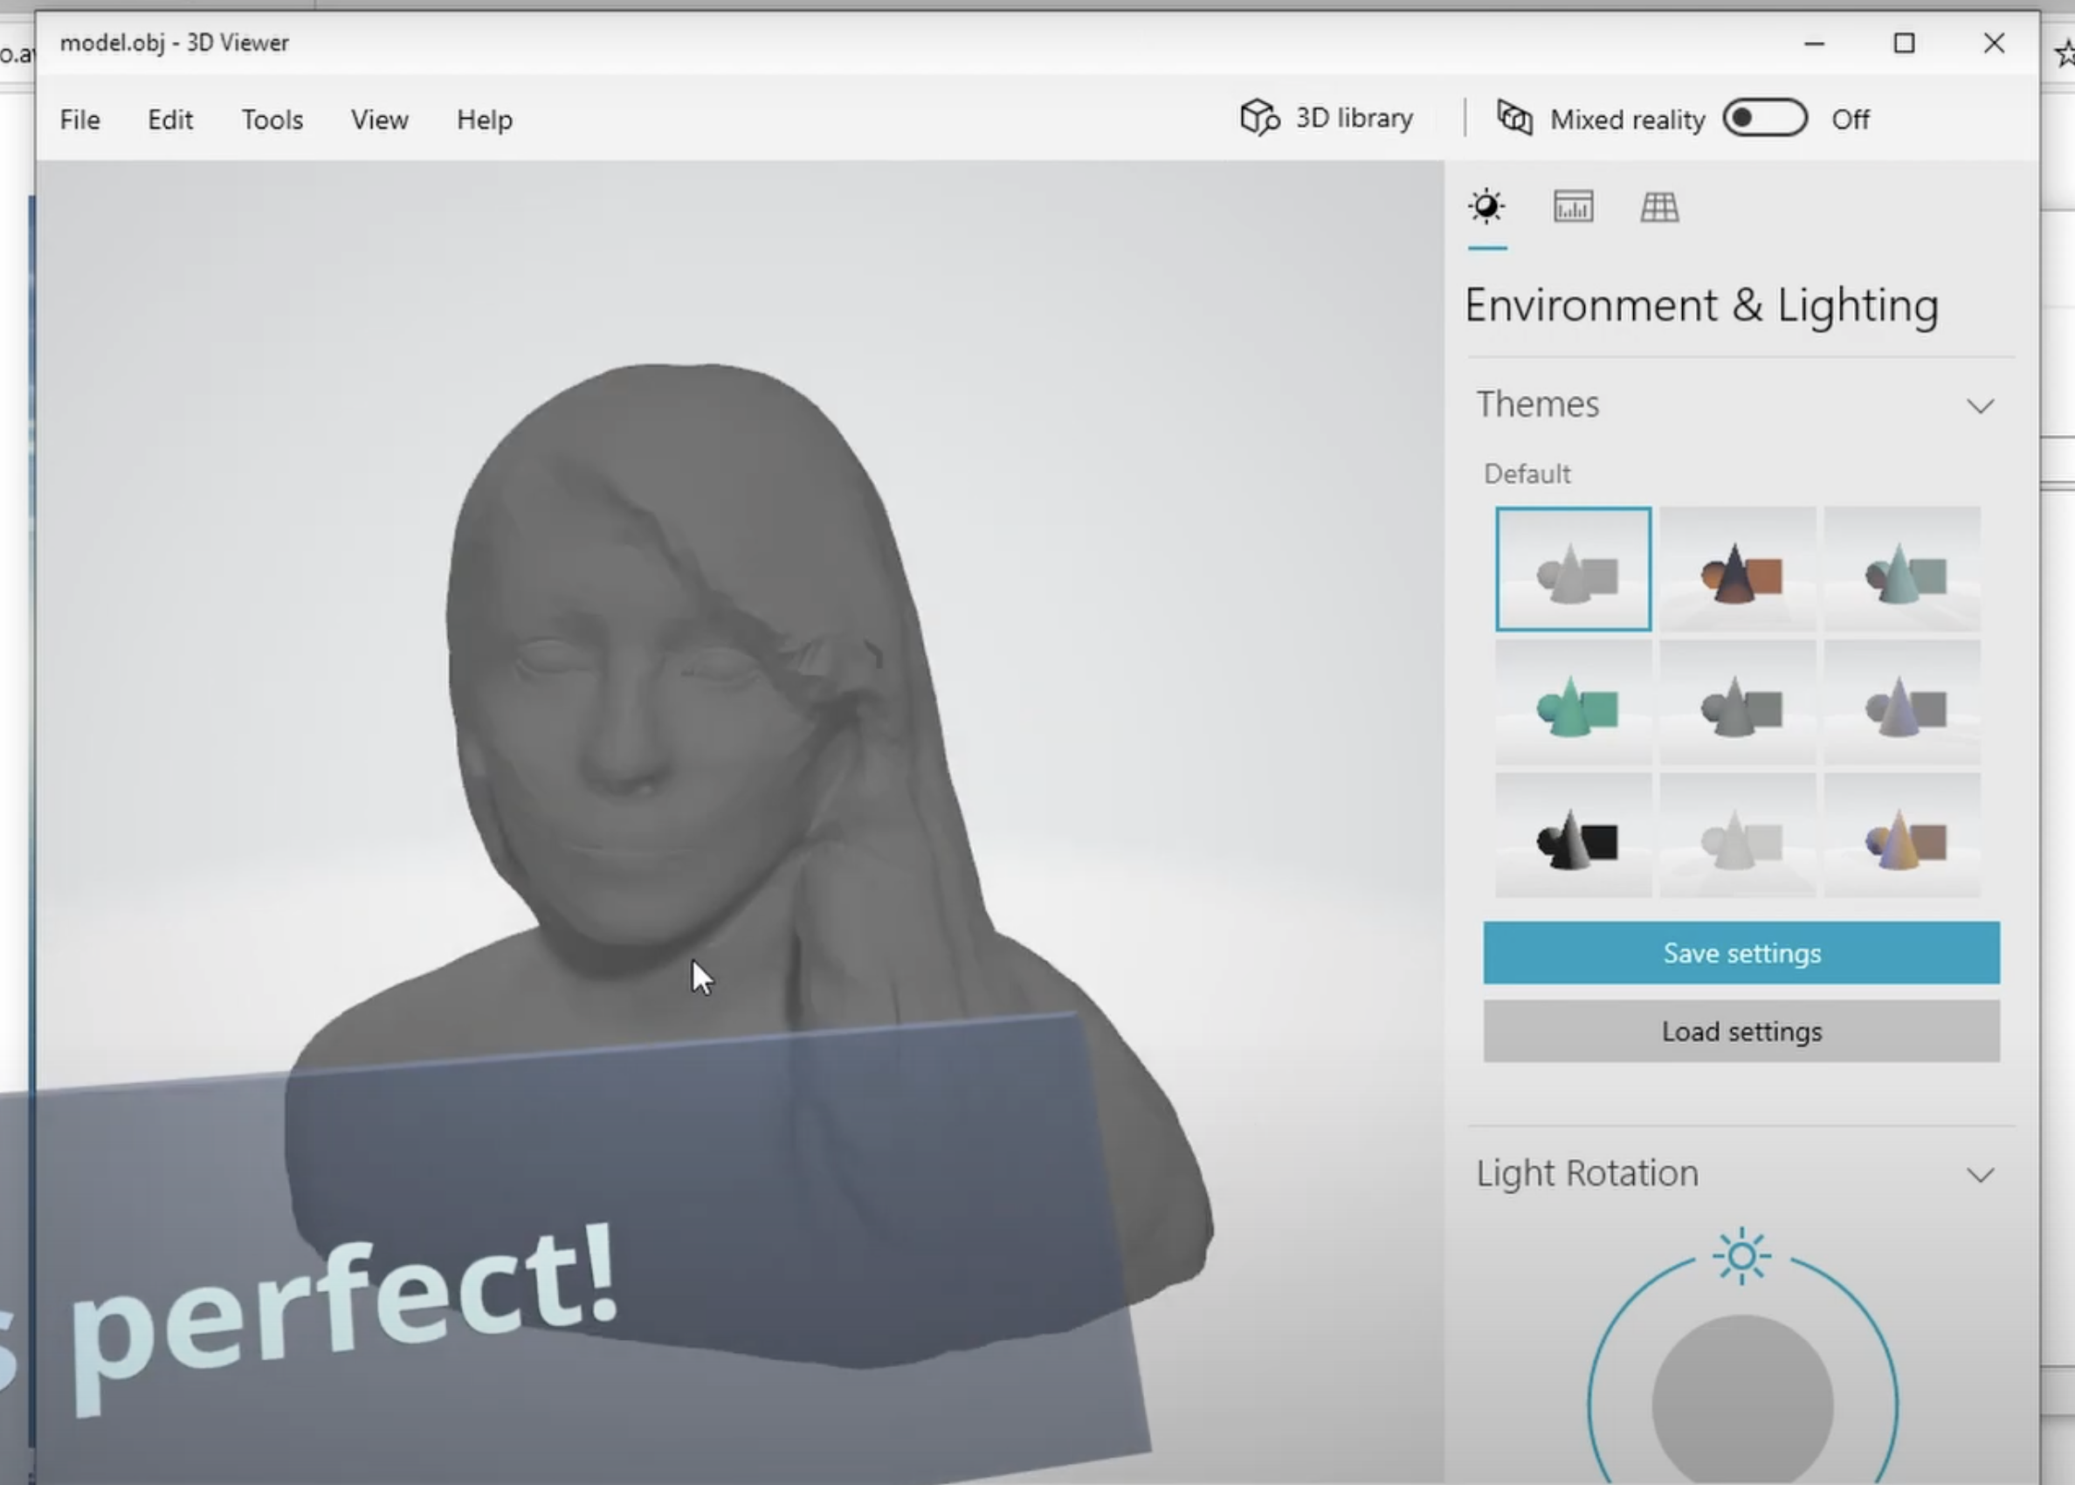Toggle the Mixed reality switch
Screen dimensions: 2075x1485
tap(1764, 118)
